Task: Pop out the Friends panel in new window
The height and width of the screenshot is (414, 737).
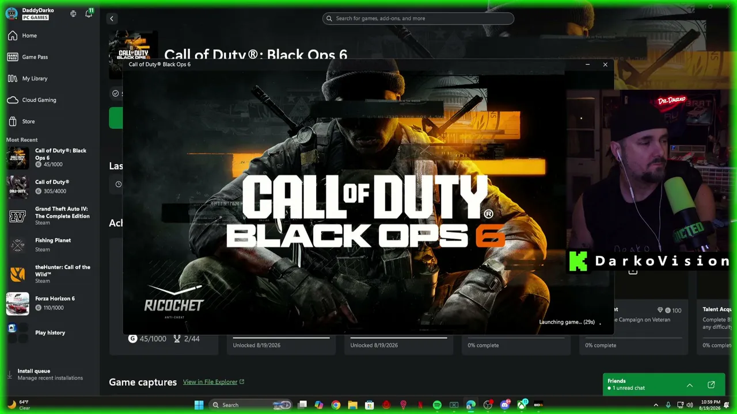Action: 711,385
